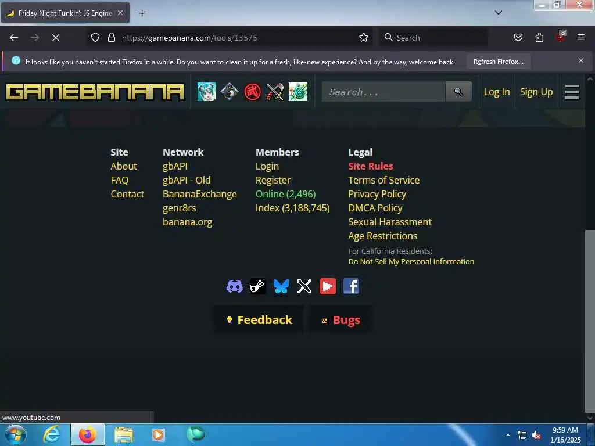Image resolution: width=595 pixels, height=446 pixels.
Task: Open the Discord social icon
Action: 235,286
